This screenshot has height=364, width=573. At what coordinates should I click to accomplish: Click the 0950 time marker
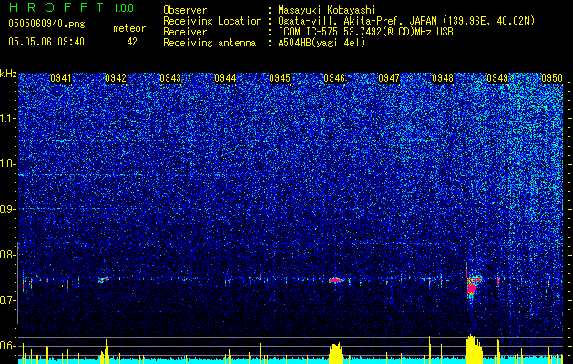point(552,78)
